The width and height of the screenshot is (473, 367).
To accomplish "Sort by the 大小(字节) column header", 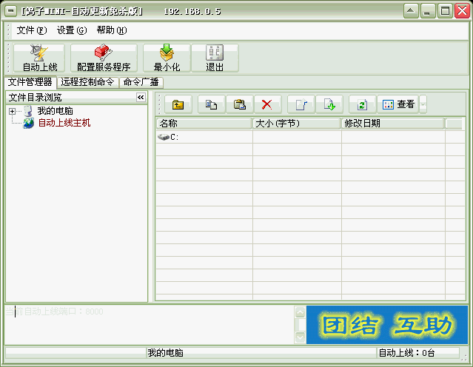I will [x=297, y=124].
